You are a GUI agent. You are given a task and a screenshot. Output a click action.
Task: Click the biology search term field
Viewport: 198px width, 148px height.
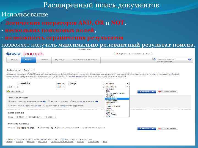pos(84,84)
